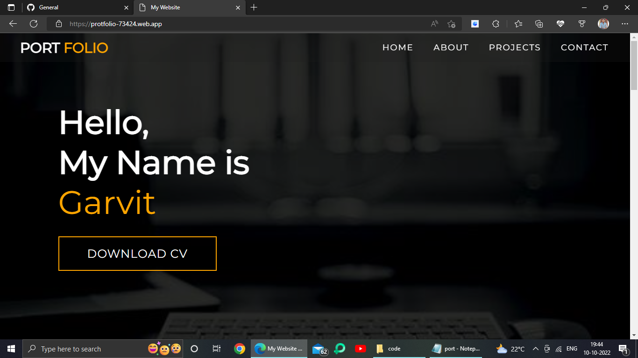The height and width of the screenshot is (358, 638).
Task: Open the Extensions puzzle icon
Action: point(496,24)
